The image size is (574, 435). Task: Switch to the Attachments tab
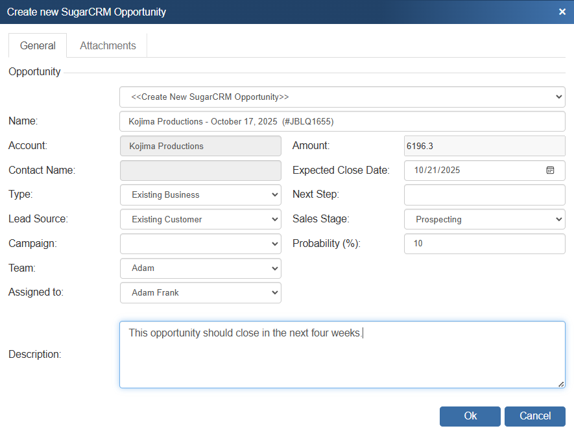pyautogui.click(x=108, y=46)
